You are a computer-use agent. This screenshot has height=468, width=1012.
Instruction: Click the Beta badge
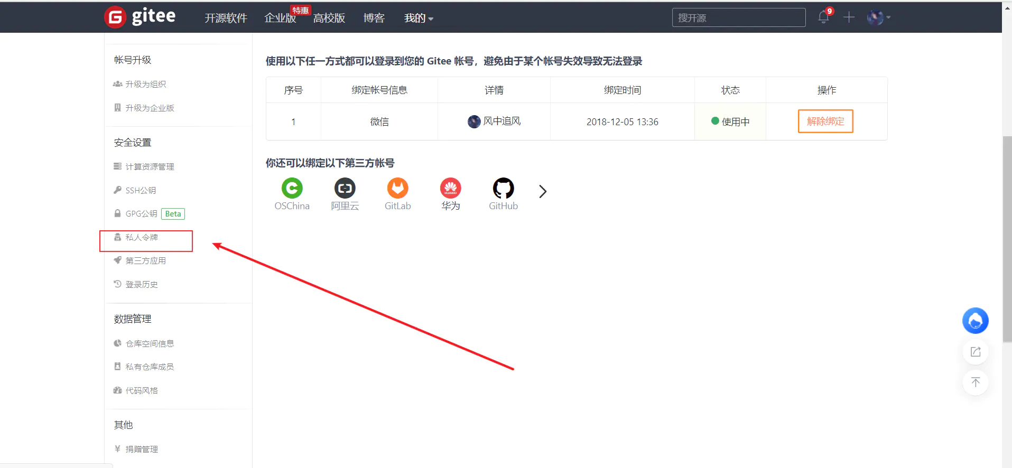coord(173,214)
